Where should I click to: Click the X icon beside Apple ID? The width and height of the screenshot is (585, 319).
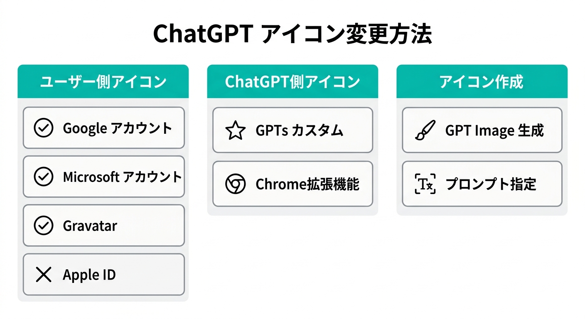click(x=44, y=275)
